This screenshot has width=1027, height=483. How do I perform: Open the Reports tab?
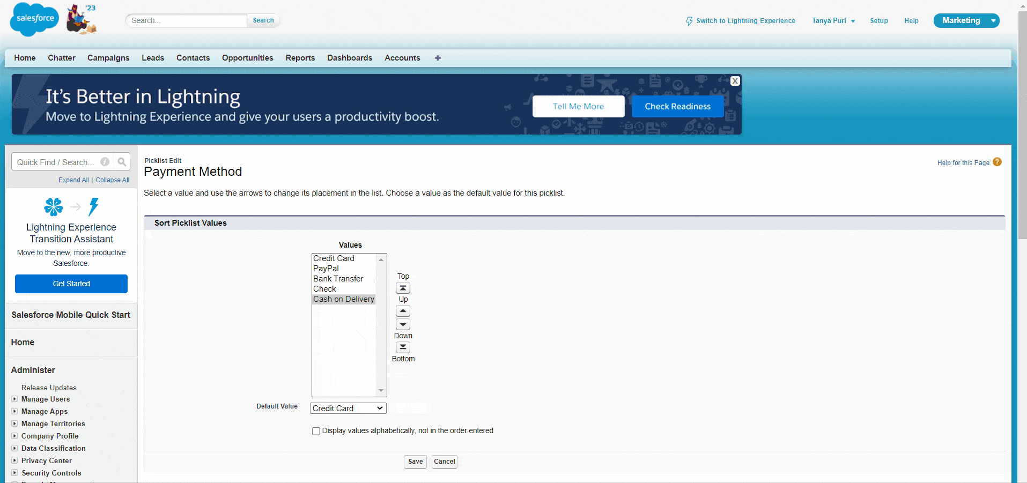point(300,58)
